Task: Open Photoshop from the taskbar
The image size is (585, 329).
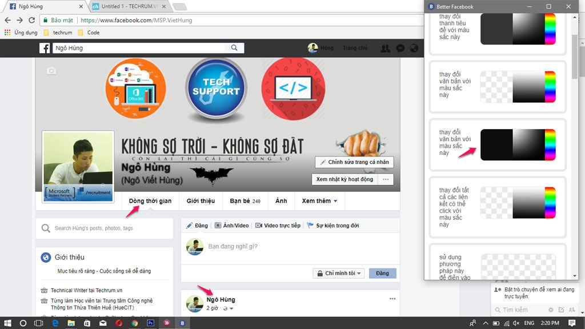Action: [x=151, y=323]
